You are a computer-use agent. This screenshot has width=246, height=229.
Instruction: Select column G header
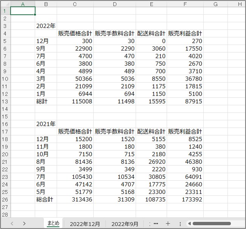click(215, 4)
